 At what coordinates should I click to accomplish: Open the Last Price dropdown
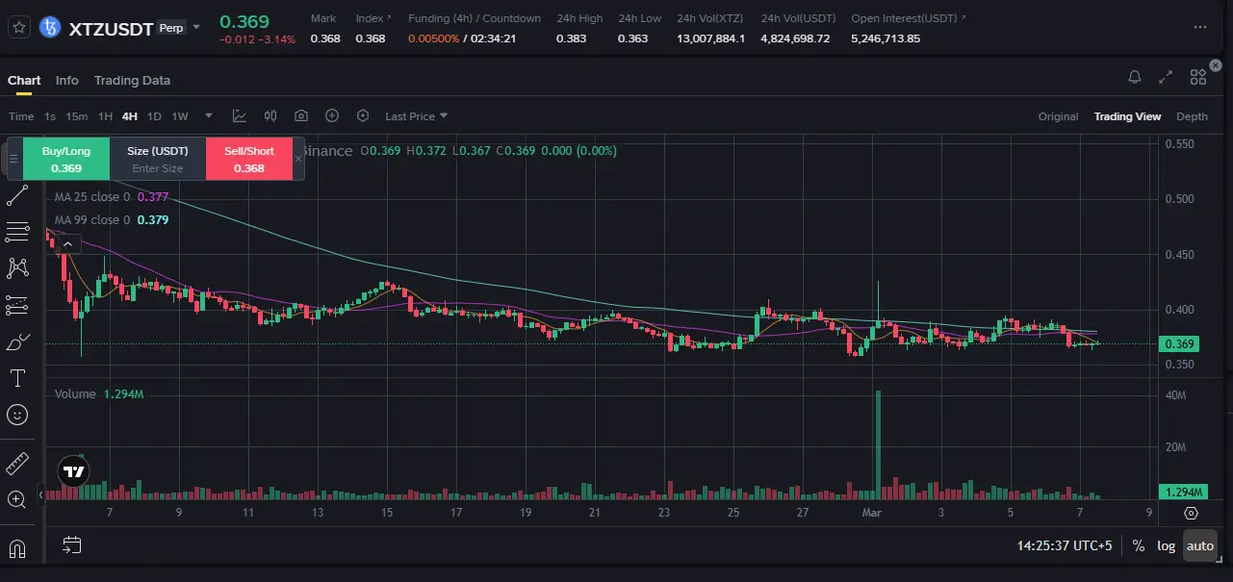[x=416, y=116]
